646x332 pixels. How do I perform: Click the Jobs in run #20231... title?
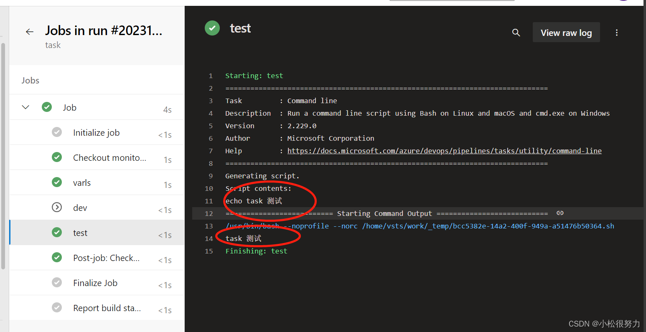click(x=104, y=30)
